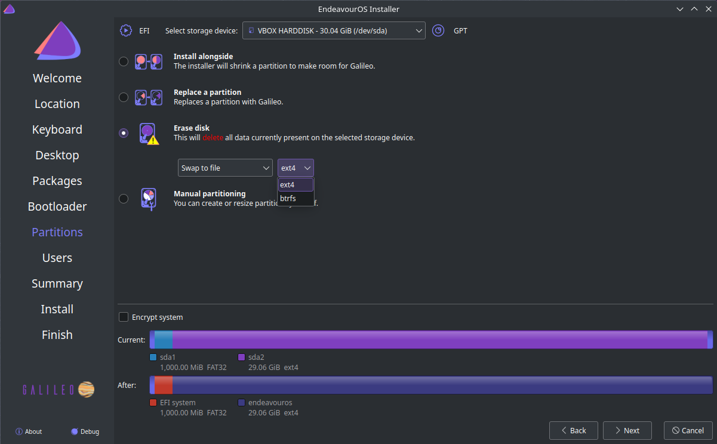
Task: Open the About link
Action: (x=29, y=431)
